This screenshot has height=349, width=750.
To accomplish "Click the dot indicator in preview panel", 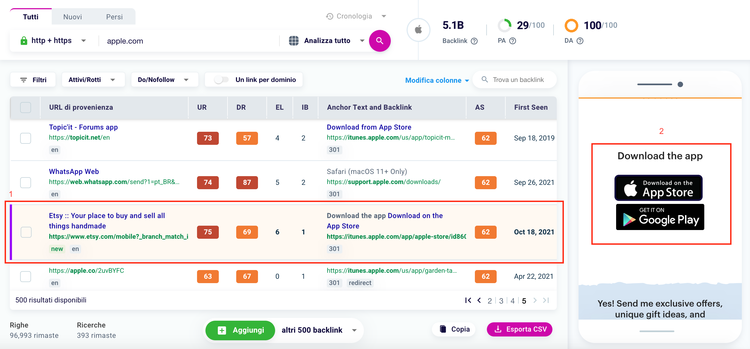I will [680, 84].
